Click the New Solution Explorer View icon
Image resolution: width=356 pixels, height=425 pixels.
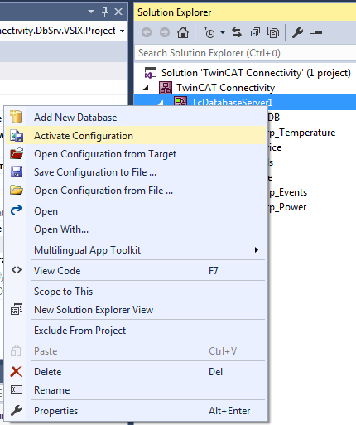[17, 309]
